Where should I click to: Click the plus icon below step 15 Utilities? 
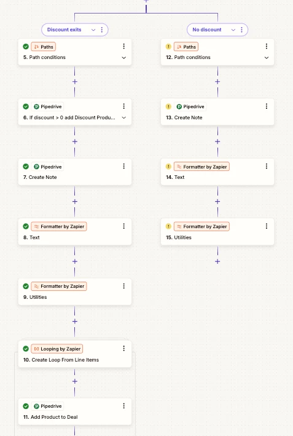click(x=217, y=261)
